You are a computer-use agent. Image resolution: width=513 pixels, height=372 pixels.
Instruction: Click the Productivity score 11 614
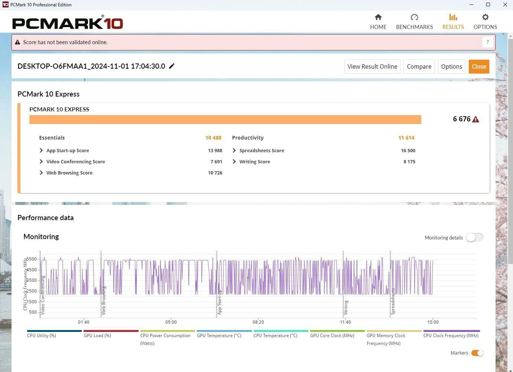[406, 138]
